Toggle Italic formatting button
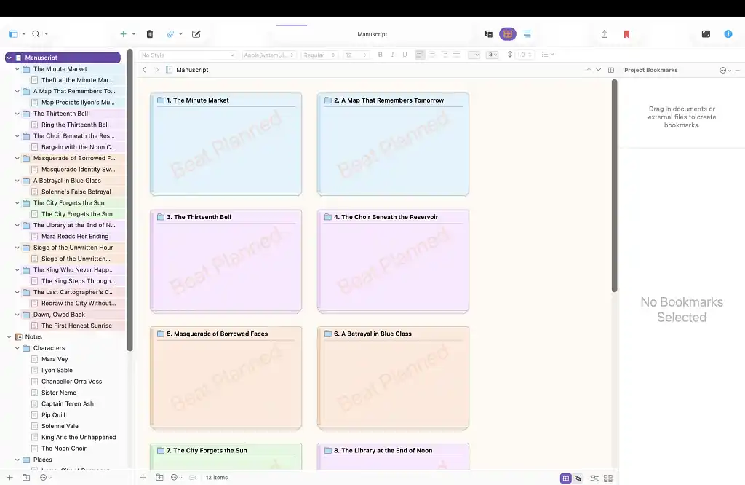This screenshot has width=745, height=485. [x=392, y=55]
